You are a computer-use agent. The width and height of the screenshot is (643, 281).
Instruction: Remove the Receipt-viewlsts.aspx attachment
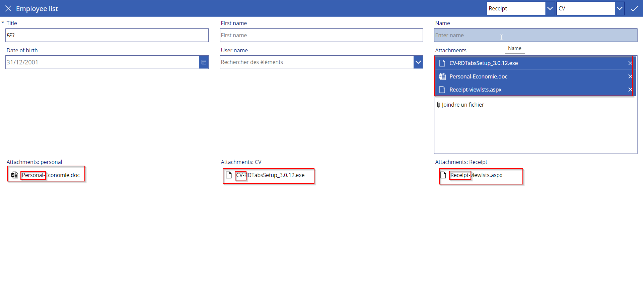click(630, 90)
